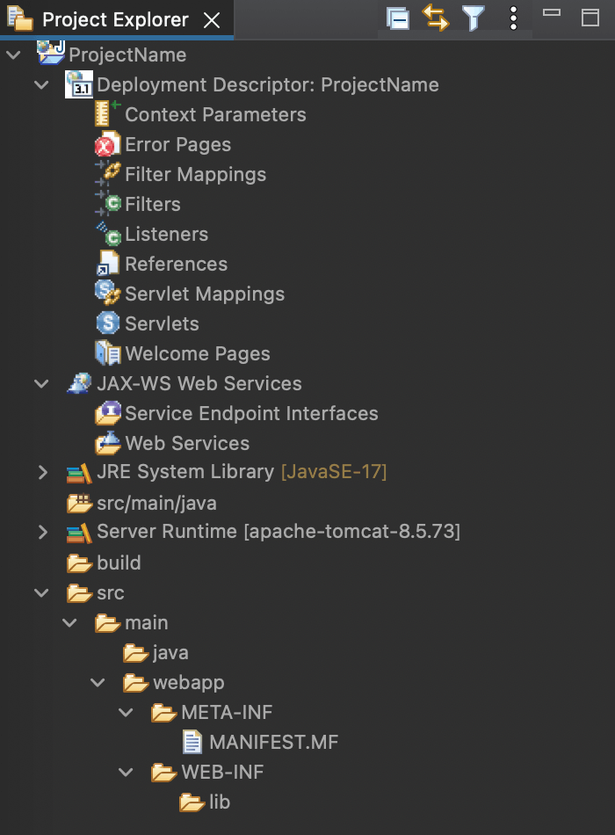
Task: Open the Filter funnel icon
Action: (473, 18)
